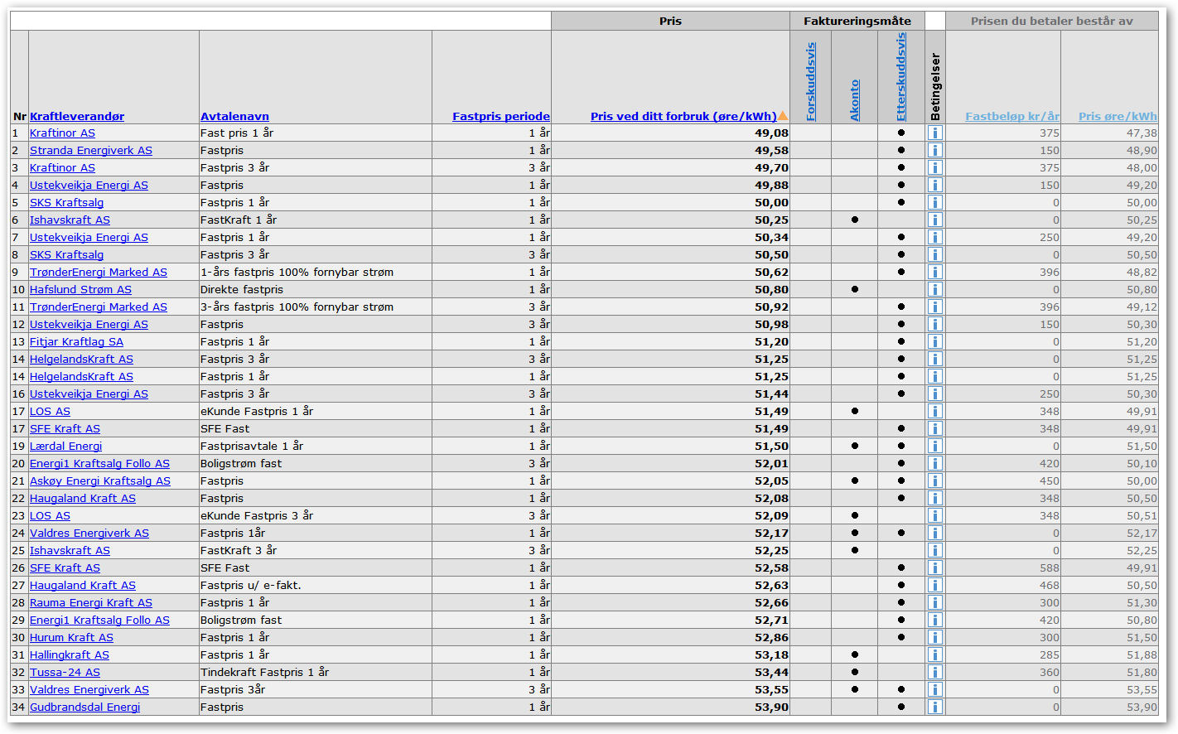
Task: Open the LOS AS link in row 23
Action: click(50, 515)
